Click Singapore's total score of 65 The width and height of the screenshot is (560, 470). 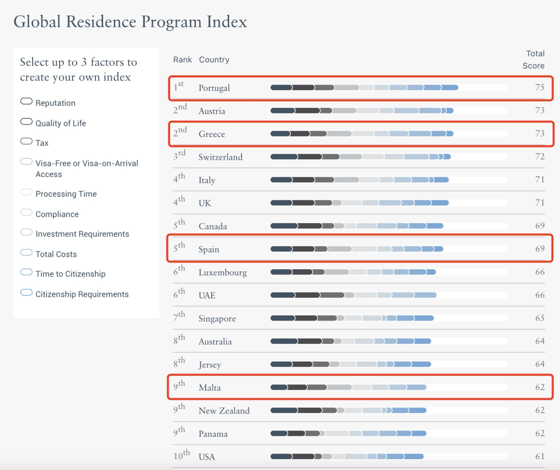[540, 318]
